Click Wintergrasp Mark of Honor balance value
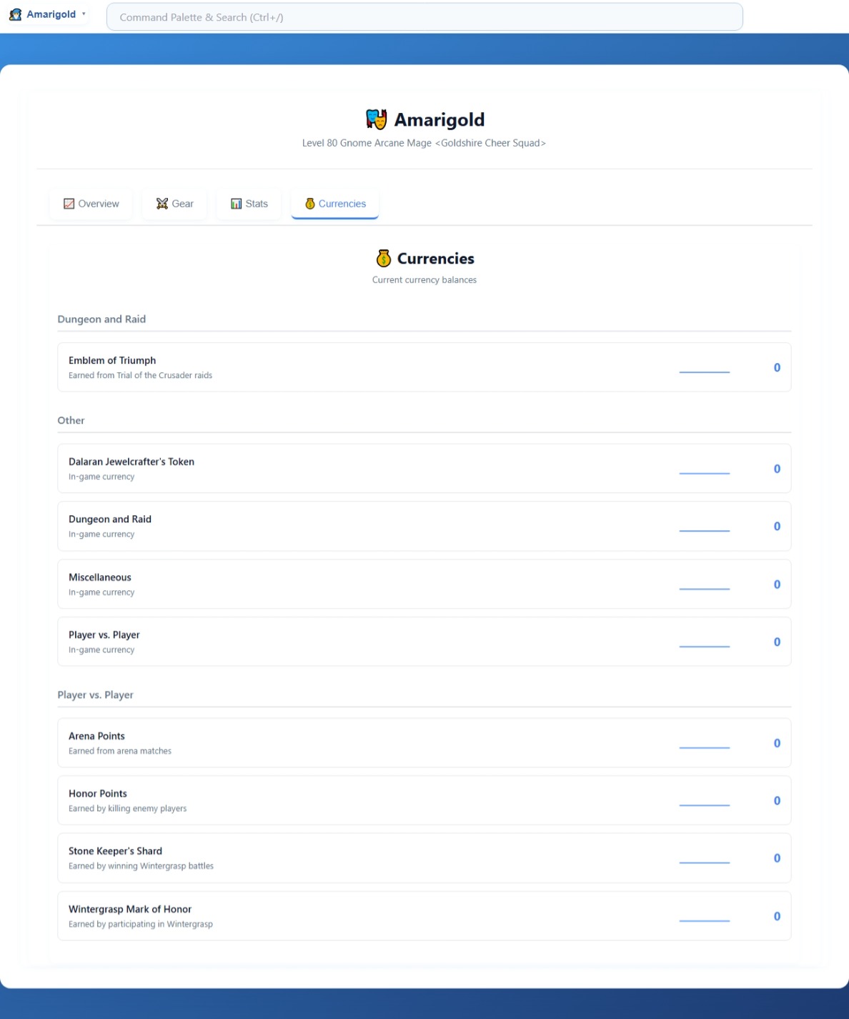This screenshot has height=1019, width=849. click(777, 916)
